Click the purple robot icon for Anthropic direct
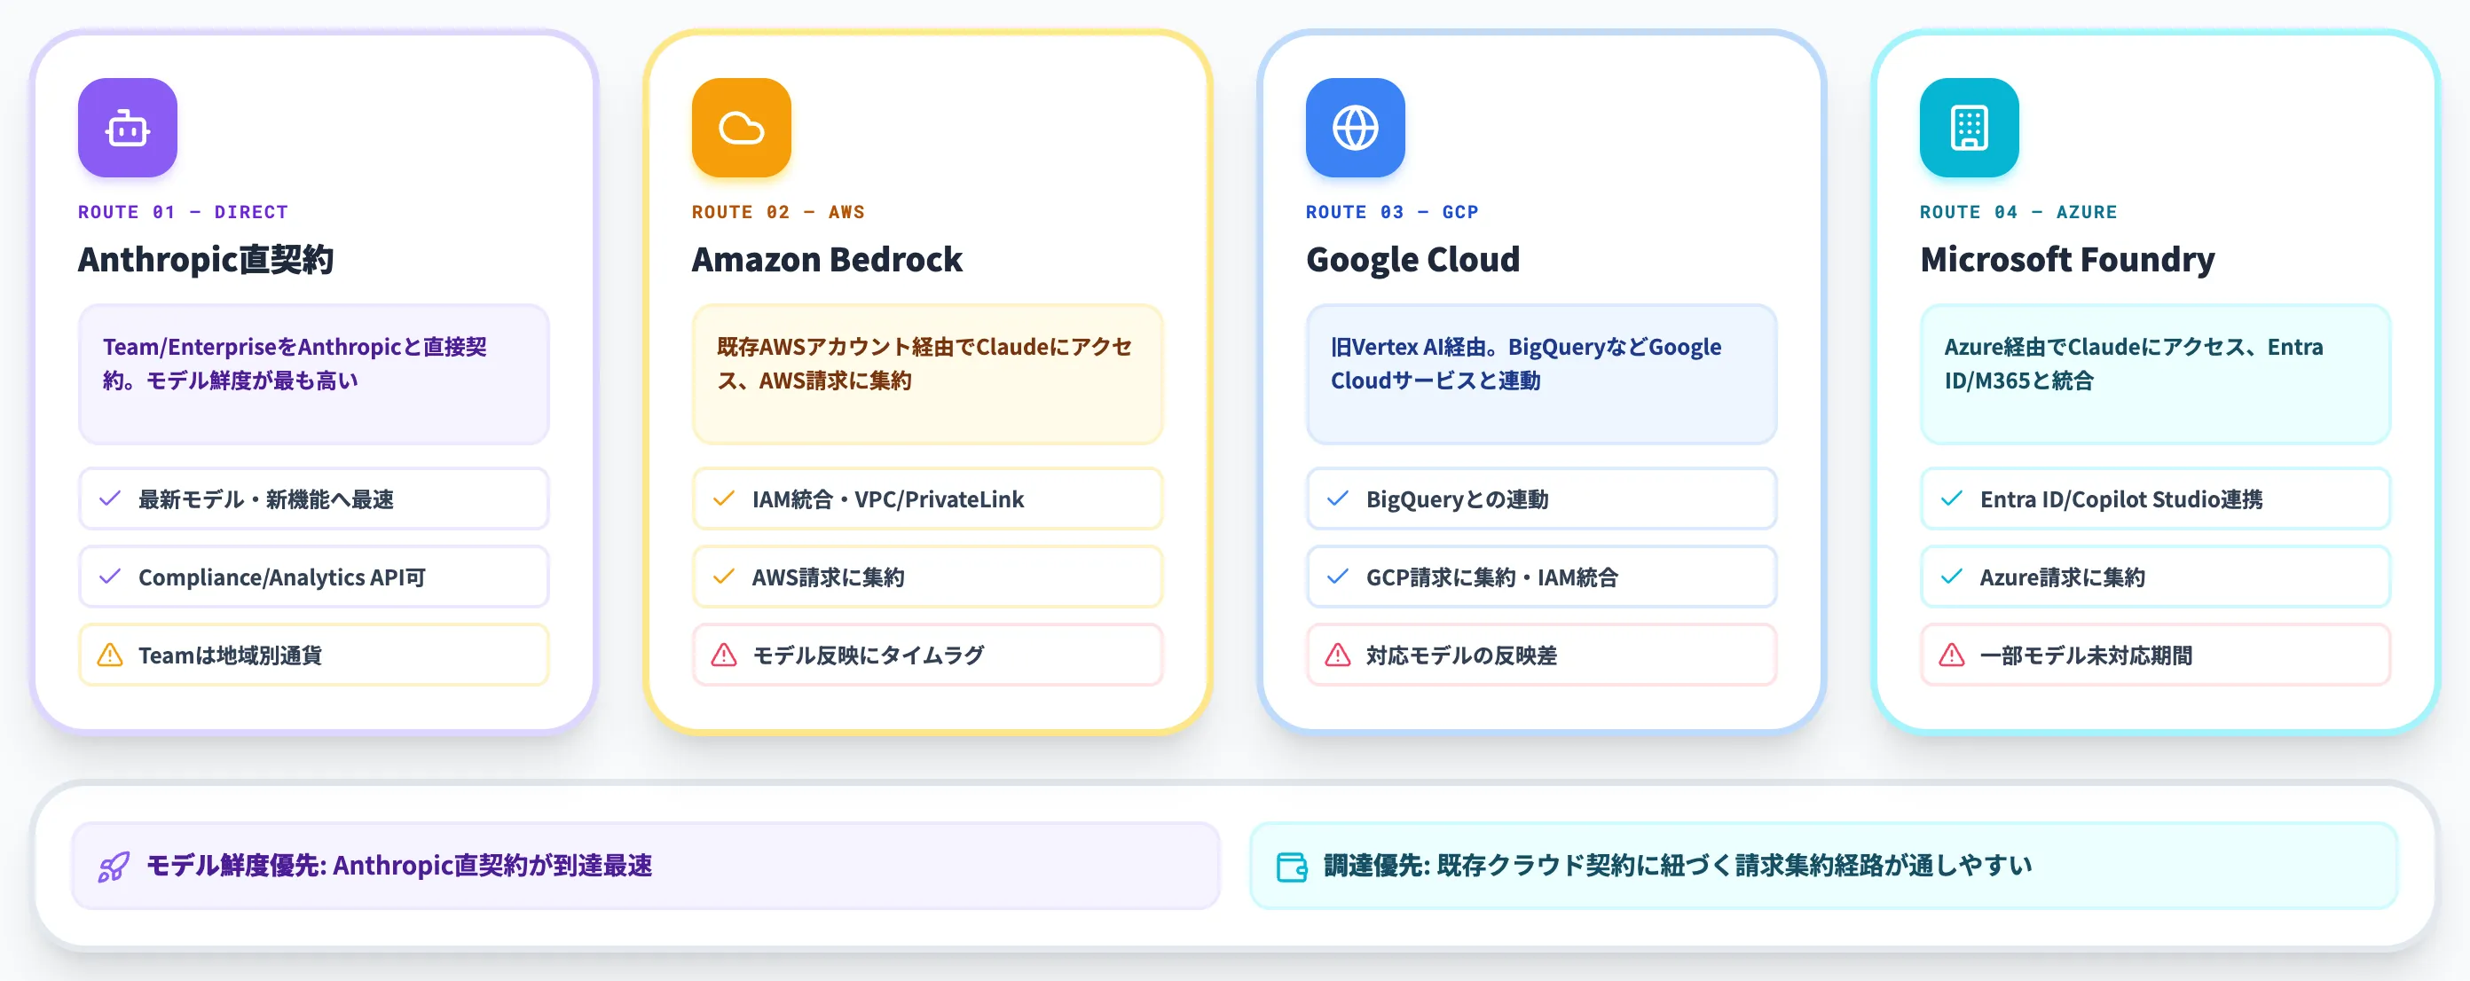 pyautogui.click(x=128, y=128)
